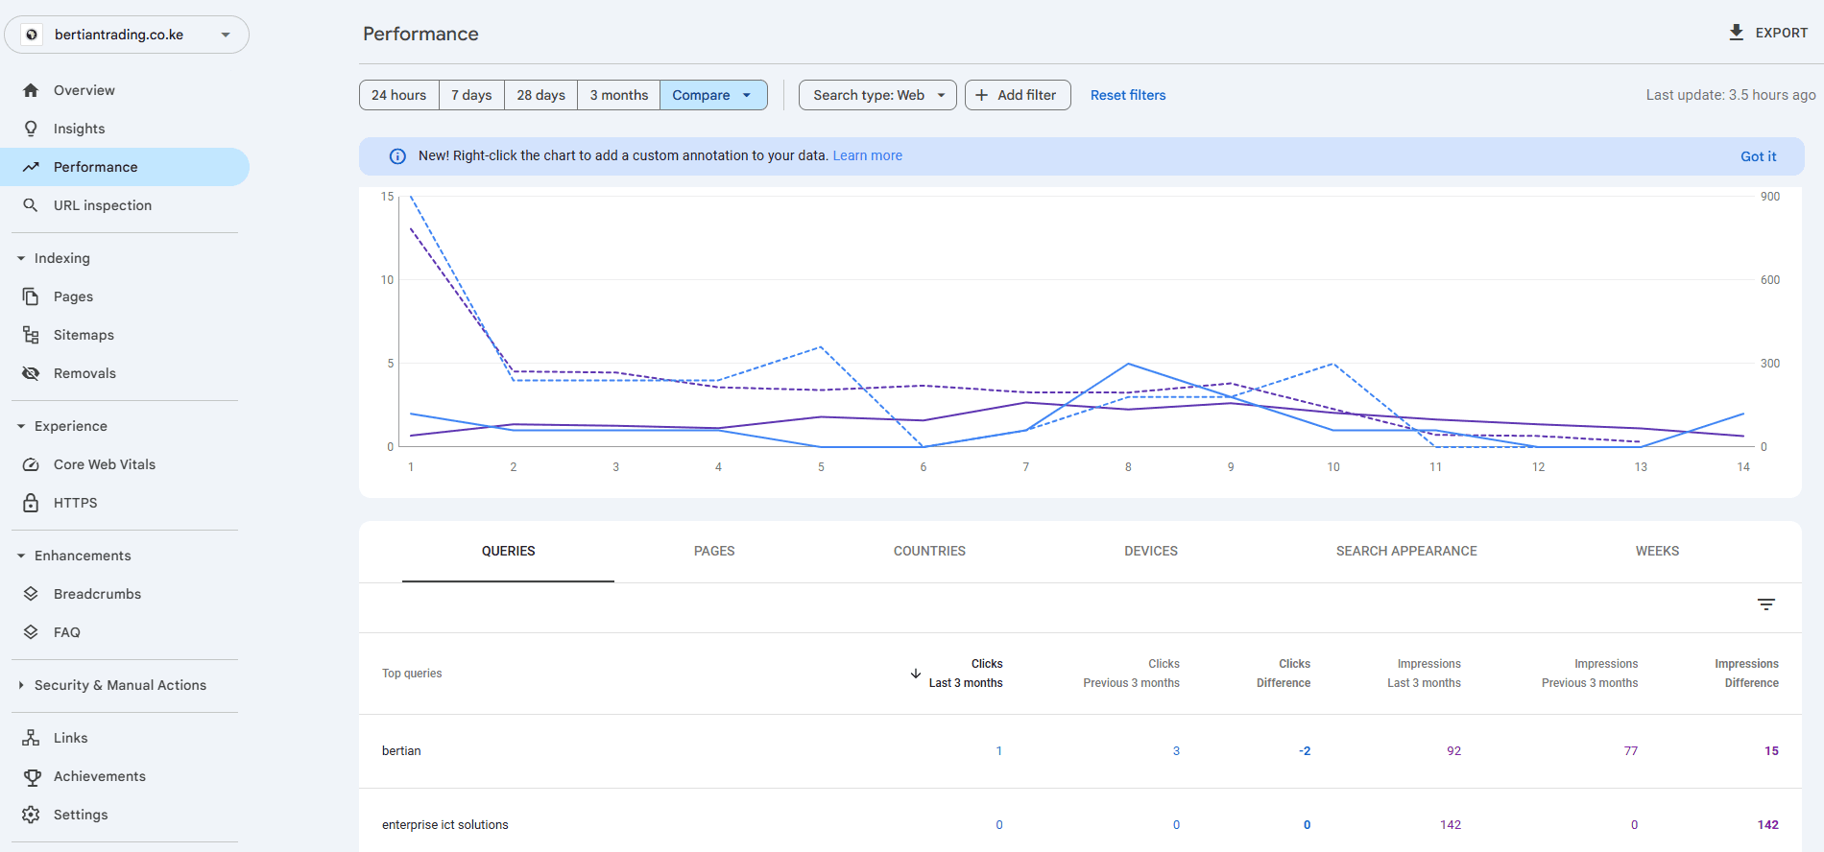Click the Removals crossed-eye icon
This screenshot has width=1824, height=852.
pos(31,373)
